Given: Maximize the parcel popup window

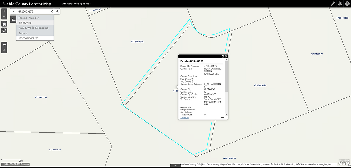Looking at the screenshot, I should (223, 56).
